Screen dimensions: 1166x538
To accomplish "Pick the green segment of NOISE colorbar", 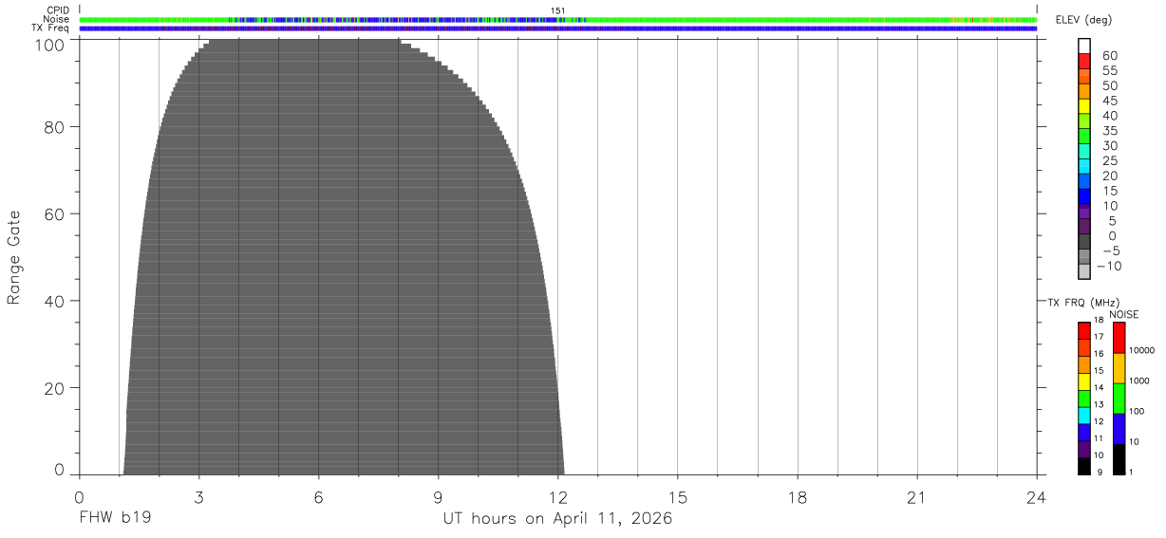I will click(x=1119, y=399).
